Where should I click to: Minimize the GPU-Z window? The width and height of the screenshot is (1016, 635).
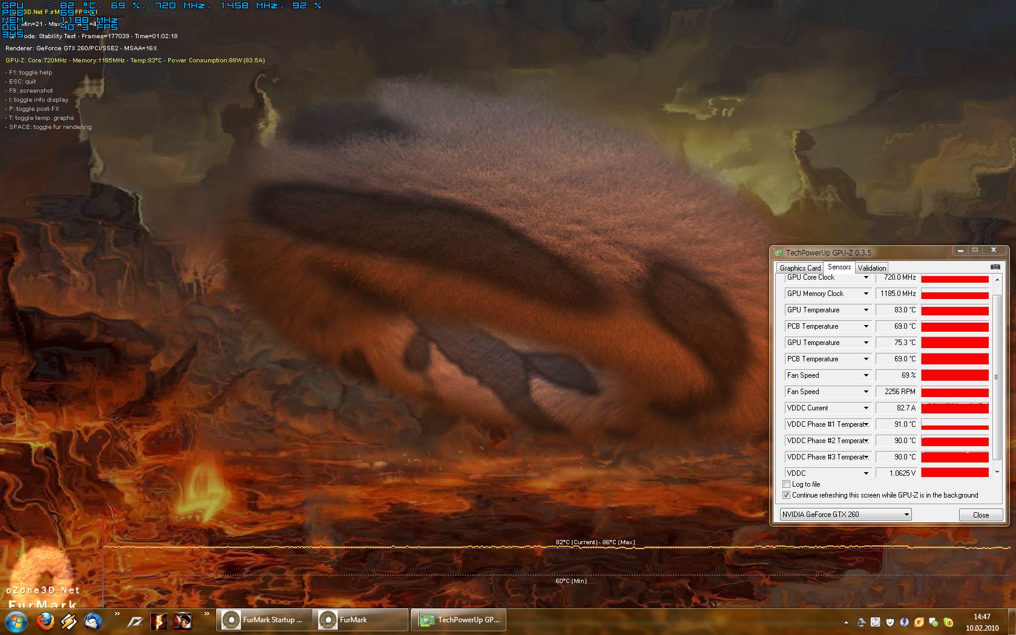click(x=960, y=250)
